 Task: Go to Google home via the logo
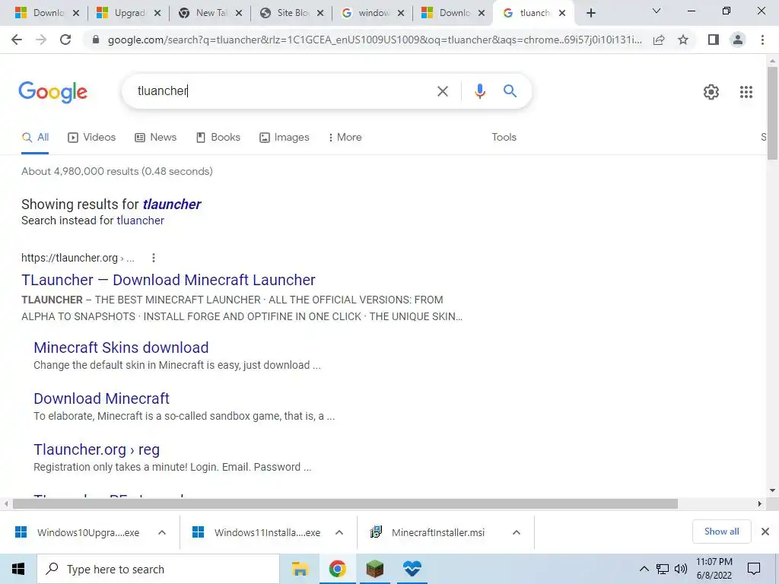52,92
